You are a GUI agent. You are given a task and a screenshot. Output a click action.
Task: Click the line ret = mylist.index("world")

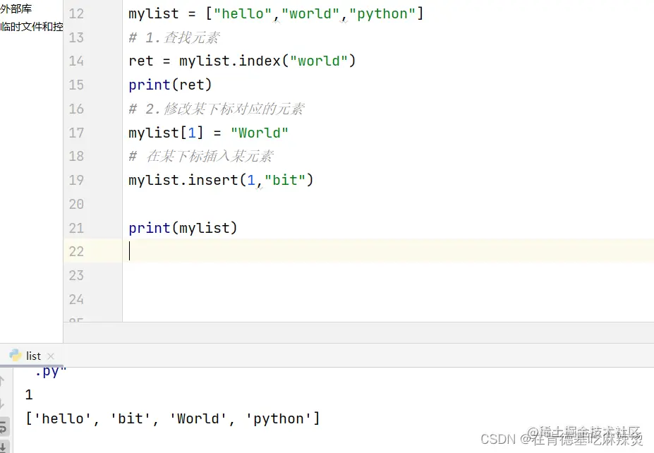point(242,61)
